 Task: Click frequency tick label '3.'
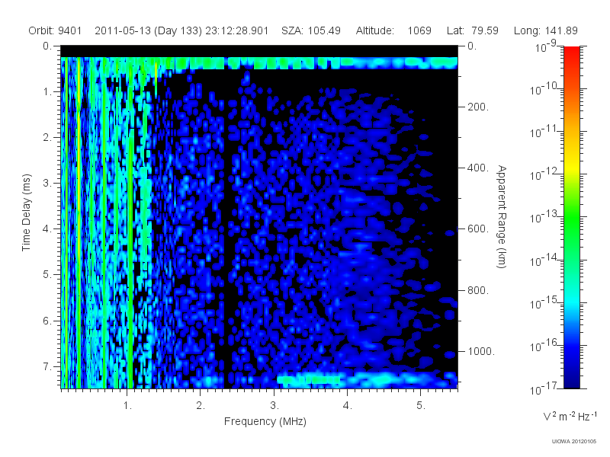click(x=274, y=406)
